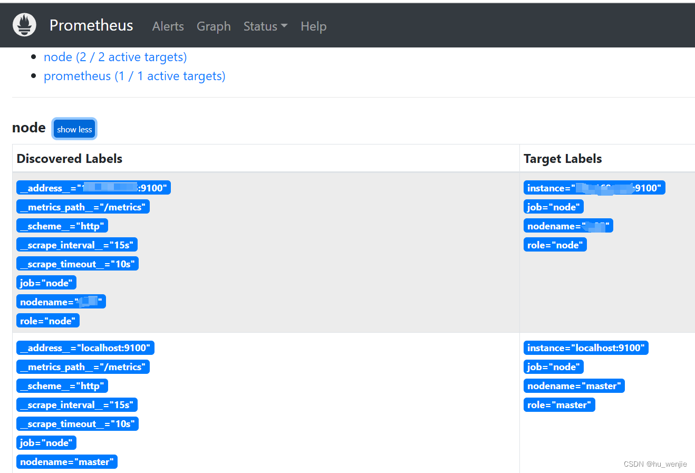Select discovered nodename="master" label
The image size is (695, 473).
click(x=67, y=461)
